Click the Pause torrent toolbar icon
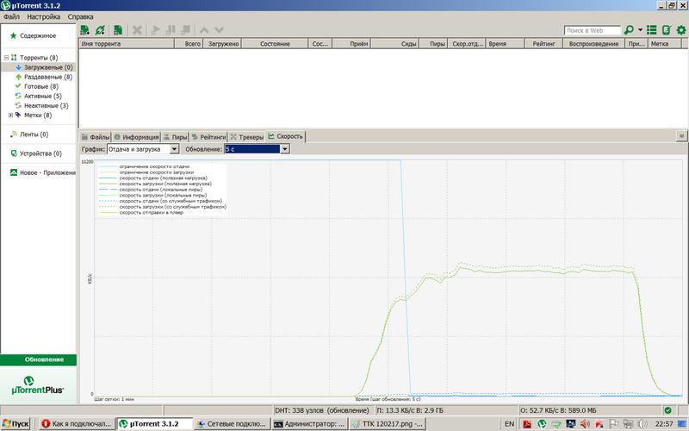689x431 pixels. 171,30
